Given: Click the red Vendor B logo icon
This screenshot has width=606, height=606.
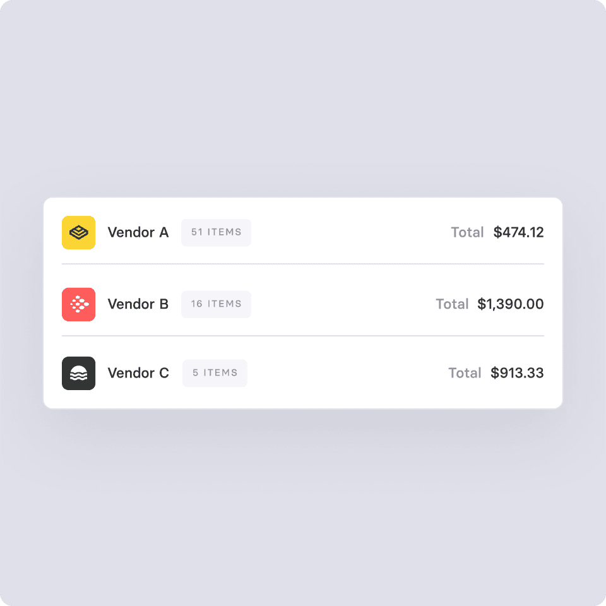Looking at the screenshot, I should (78, 304).
